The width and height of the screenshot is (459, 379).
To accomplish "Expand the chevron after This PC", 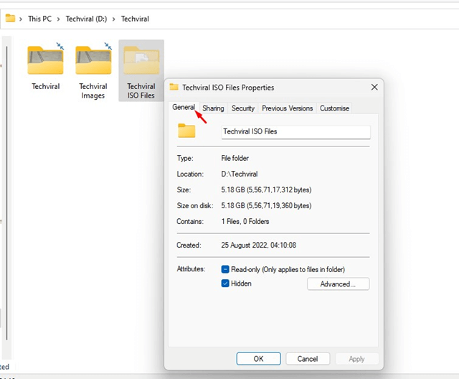I will click(x=58, y=19).
